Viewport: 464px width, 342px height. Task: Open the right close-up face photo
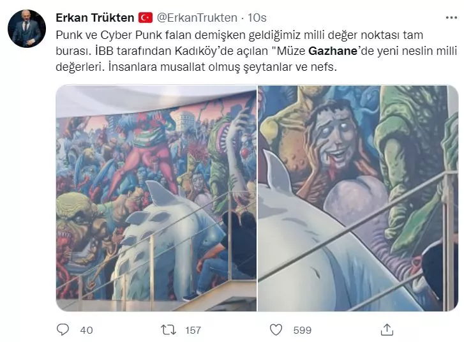pos(358,198)
